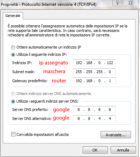Close the TCP/IPv4 properties dialog

point(130,3)
